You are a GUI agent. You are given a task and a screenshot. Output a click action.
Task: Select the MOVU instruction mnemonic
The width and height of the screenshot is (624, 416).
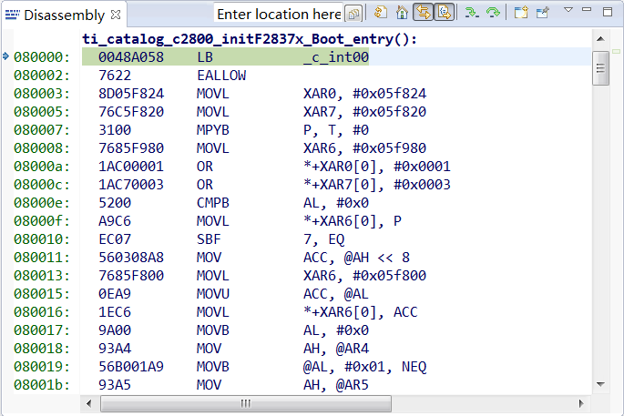tap(213, 294)
